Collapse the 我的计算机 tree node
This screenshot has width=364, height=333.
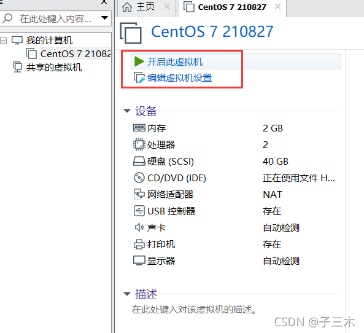click(3, 41)
